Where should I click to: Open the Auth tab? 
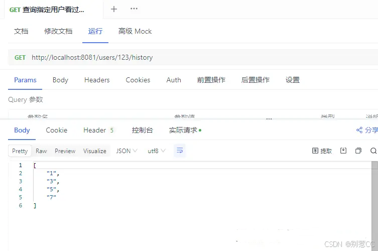pos(174,80)
